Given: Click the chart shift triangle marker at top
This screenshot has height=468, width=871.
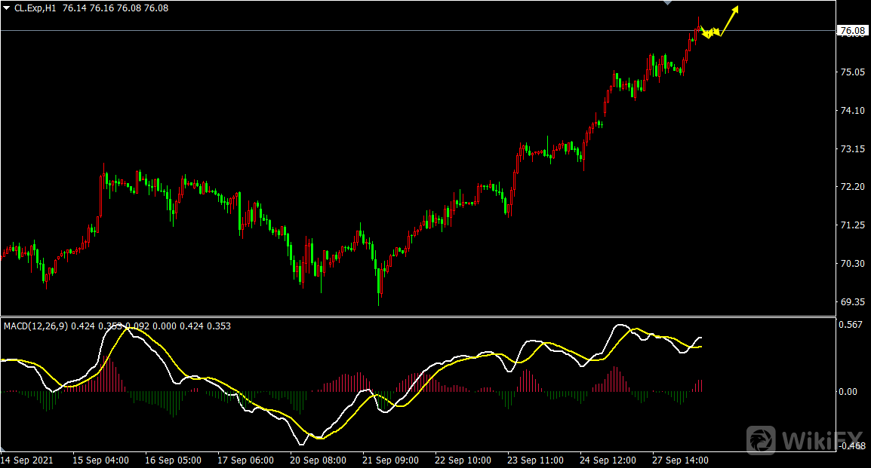Looking at the screenshot, I should [666, 4].
